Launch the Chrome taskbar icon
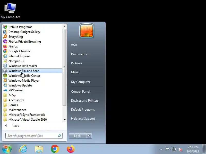The width and height of the screenshot is (206, 154). (x=55, y=149)
